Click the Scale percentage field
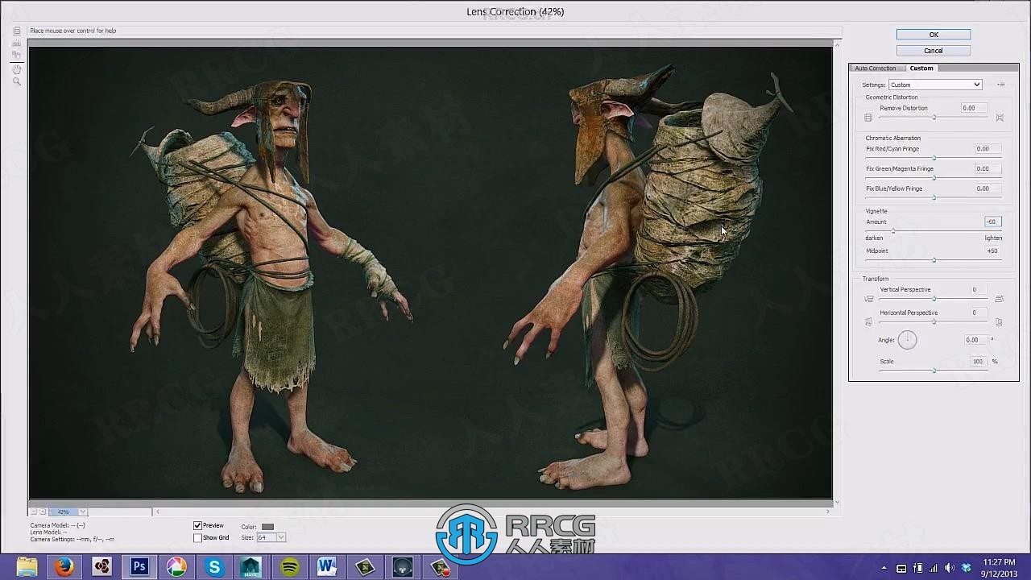 click(979, 362)
